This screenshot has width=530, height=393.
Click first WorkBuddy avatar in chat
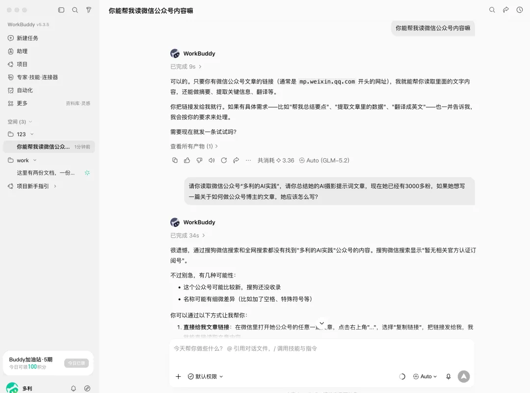[x=175, y=54]
